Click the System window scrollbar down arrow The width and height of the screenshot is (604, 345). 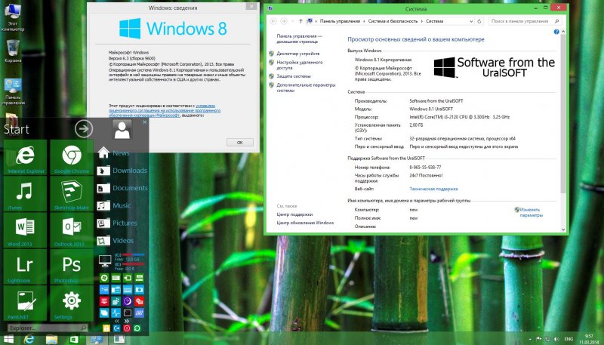click(563, 229)
